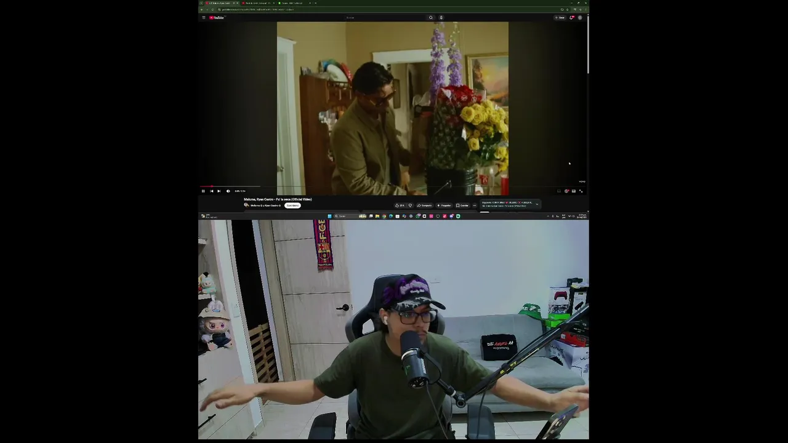This screenshot has width=788, height=443.
Task: Open YouTube hamburger guide menu
Action: coord(204,17)
